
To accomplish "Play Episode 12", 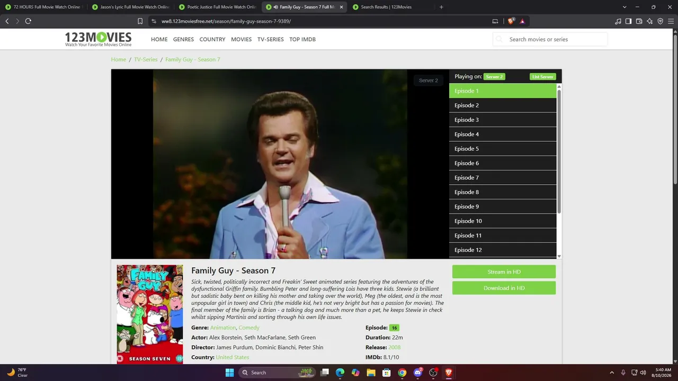I will click(x=503, y=250).
